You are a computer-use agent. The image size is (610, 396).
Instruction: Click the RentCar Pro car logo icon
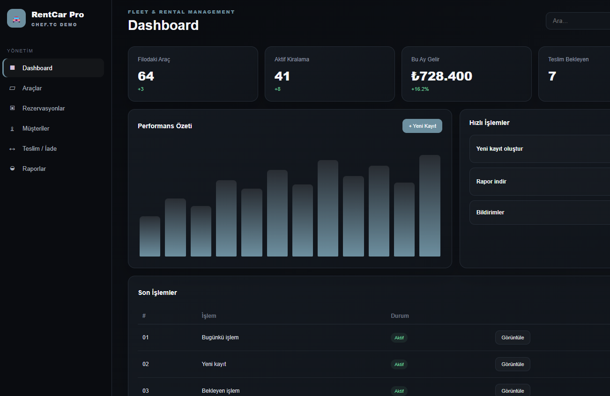(x=16, y=18)
